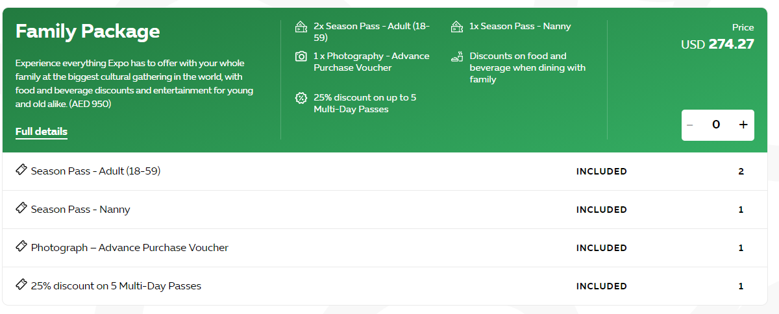Click '1x Season Pass - Nanny' feature text
Viewport: 779px width, 314px height.
click(x=521, y=27)
